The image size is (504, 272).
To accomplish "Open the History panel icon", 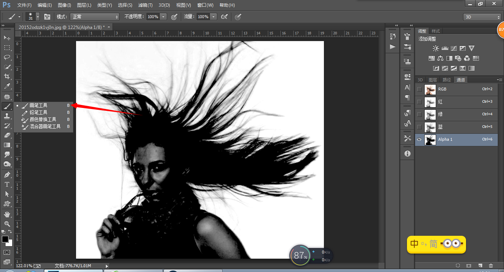I will click(393, 36).
